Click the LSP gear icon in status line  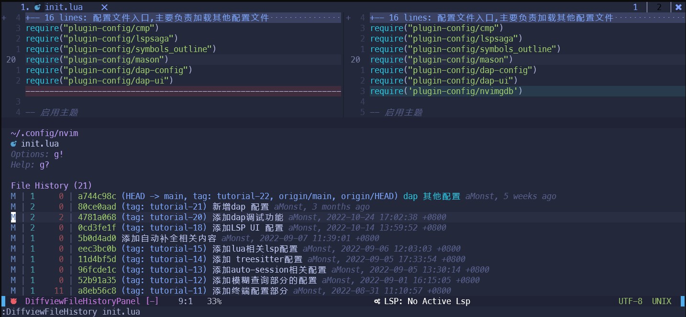[377, 301]
